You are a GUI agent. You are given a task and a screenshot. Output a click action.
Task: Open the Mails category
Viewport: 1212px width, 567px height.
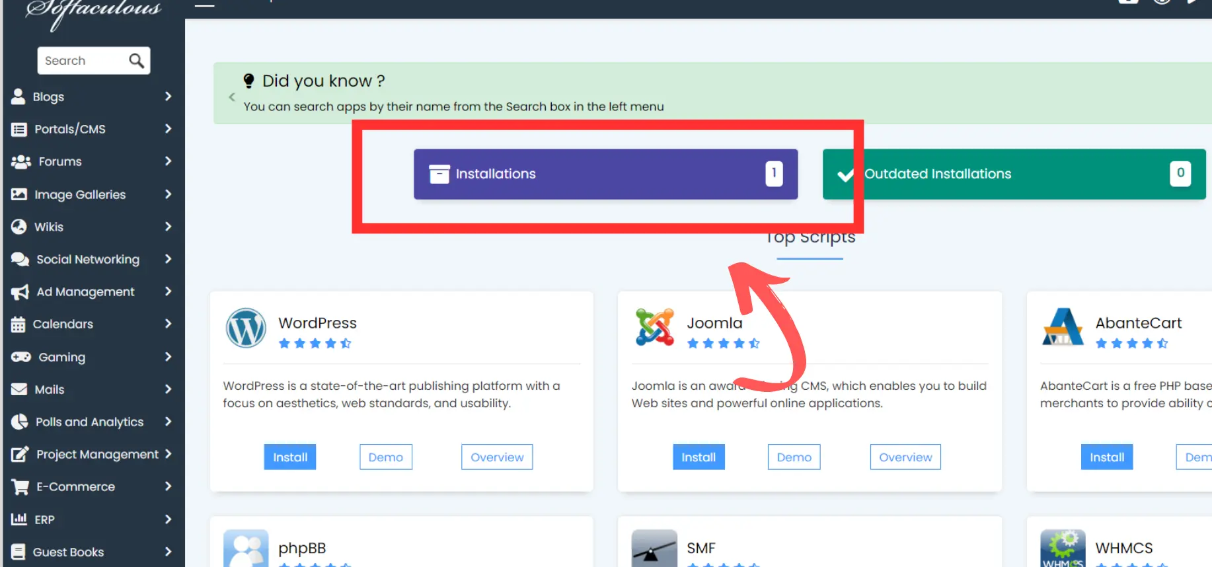coord(93,389)
